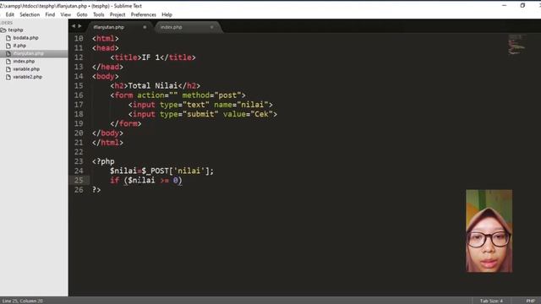Click the opening <?php tag
This screenshot has height=304, width=541.
coord(103,161)
